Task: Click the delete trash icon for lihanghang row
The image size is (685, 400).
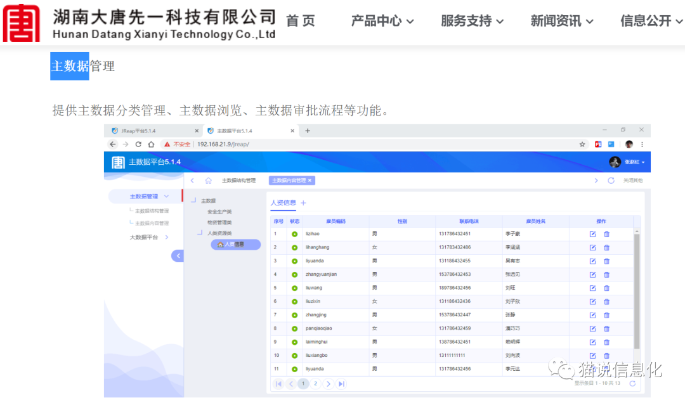Action: point(606,247)
